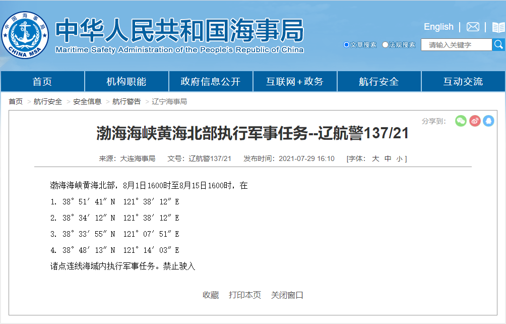Viewport: 506px width, 324px height.
Task: Go to 安全信息 in the breadcrumb
Action: coord(87,101)
